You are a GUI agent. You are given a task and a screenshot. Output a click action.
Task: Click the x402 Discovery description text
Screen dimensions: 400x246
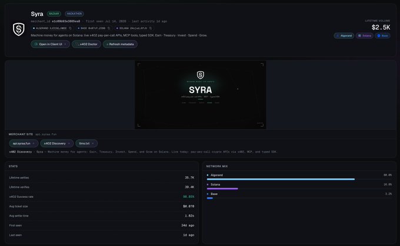click(x=143, y=152)
